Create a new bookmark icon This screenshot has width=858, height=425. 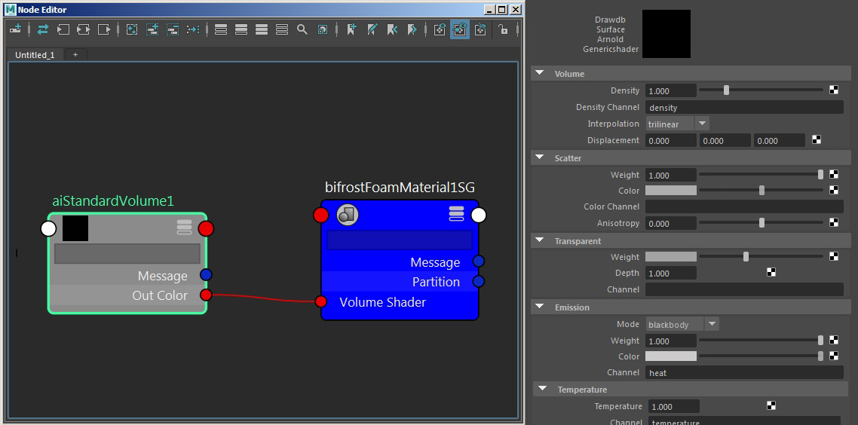point(351,29)
